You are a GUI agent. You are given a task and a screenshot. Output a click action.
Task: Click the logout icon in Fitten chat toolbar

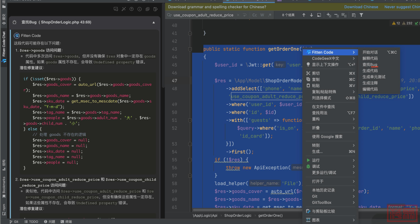[156, 9]
